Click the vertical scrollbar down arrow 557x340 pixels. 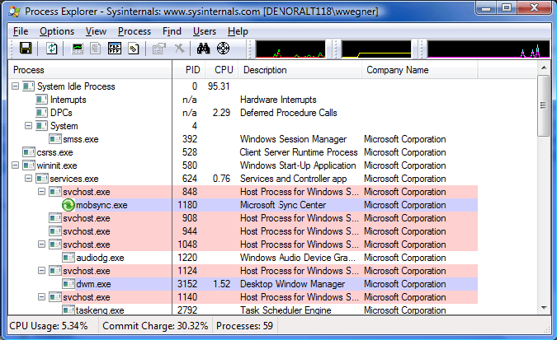pos(544,308)
